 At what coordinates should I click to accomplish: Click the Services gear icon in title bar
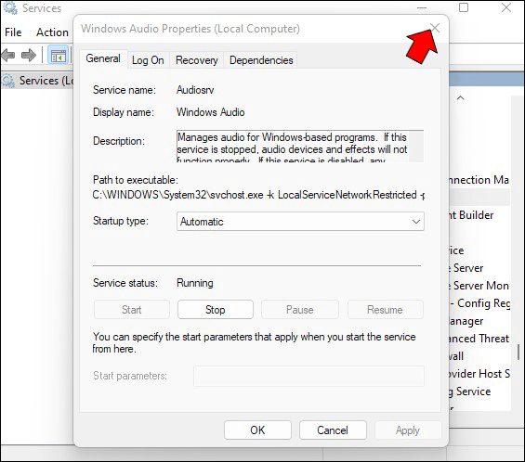click(x=10, y=8)
